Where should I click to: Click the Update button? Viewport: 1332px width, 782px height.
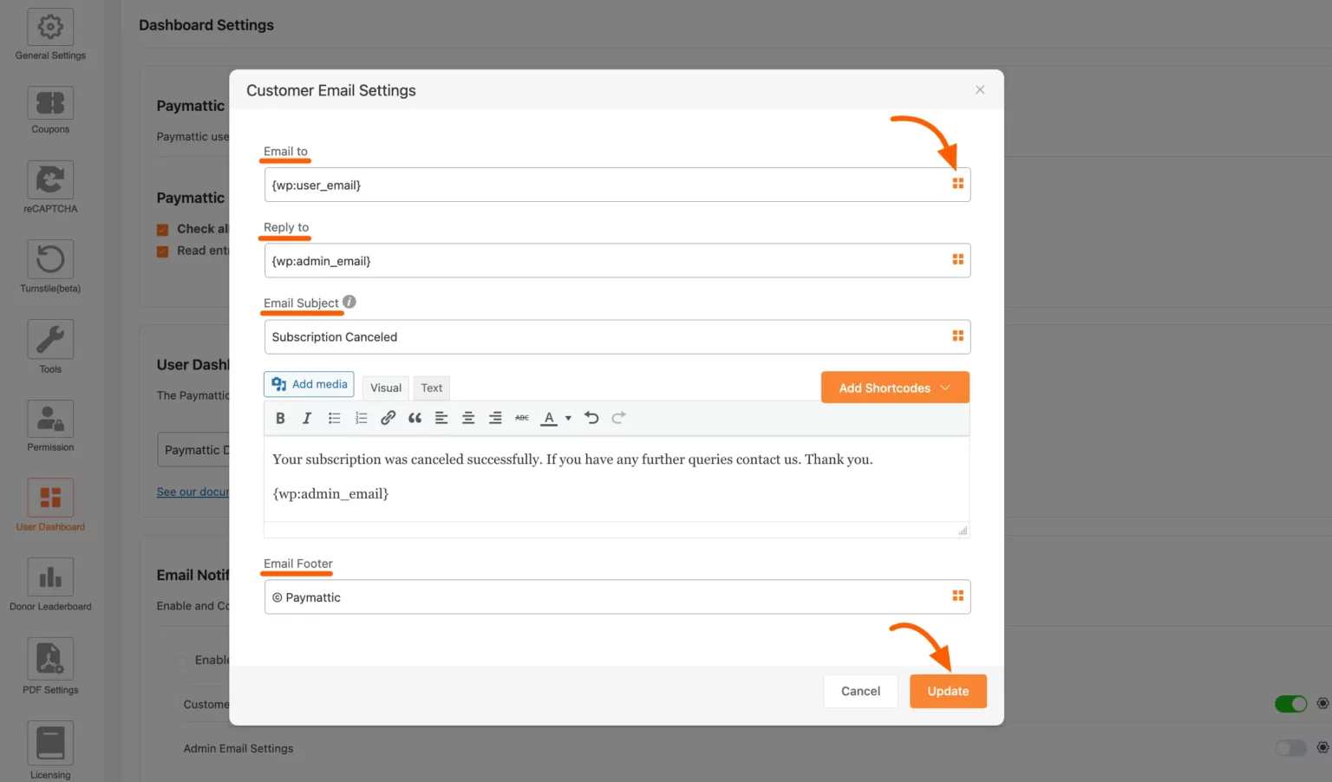948,691
